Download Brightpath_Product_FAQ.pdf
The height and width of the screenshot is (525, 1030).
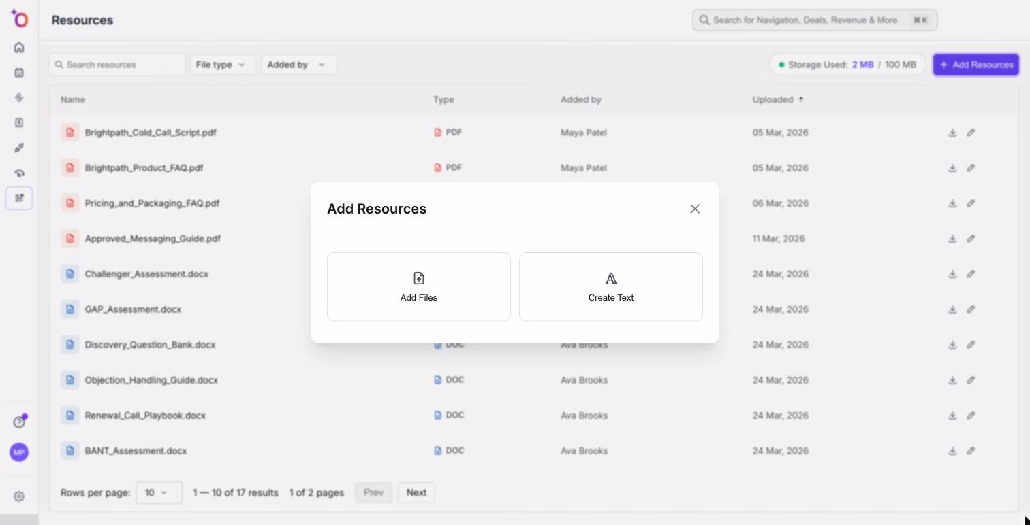coord(952,168)
